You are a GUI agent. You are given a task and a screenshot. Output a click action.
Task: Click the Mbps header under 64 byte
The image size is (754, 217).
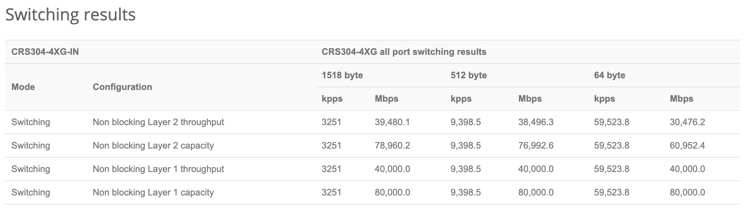point(681,99)
